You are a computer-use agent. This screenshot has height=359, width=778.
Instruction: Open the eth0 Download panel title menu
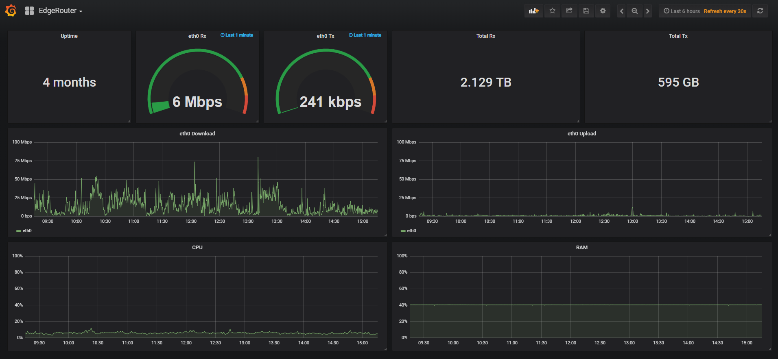[x=197, y=133]
